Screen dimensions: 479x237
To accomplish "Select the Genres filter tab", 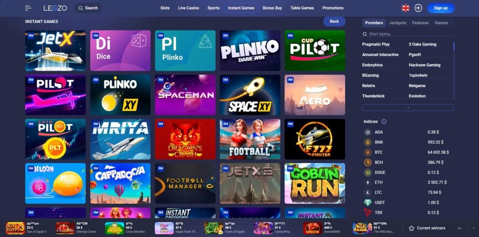I will pos(441,23).
